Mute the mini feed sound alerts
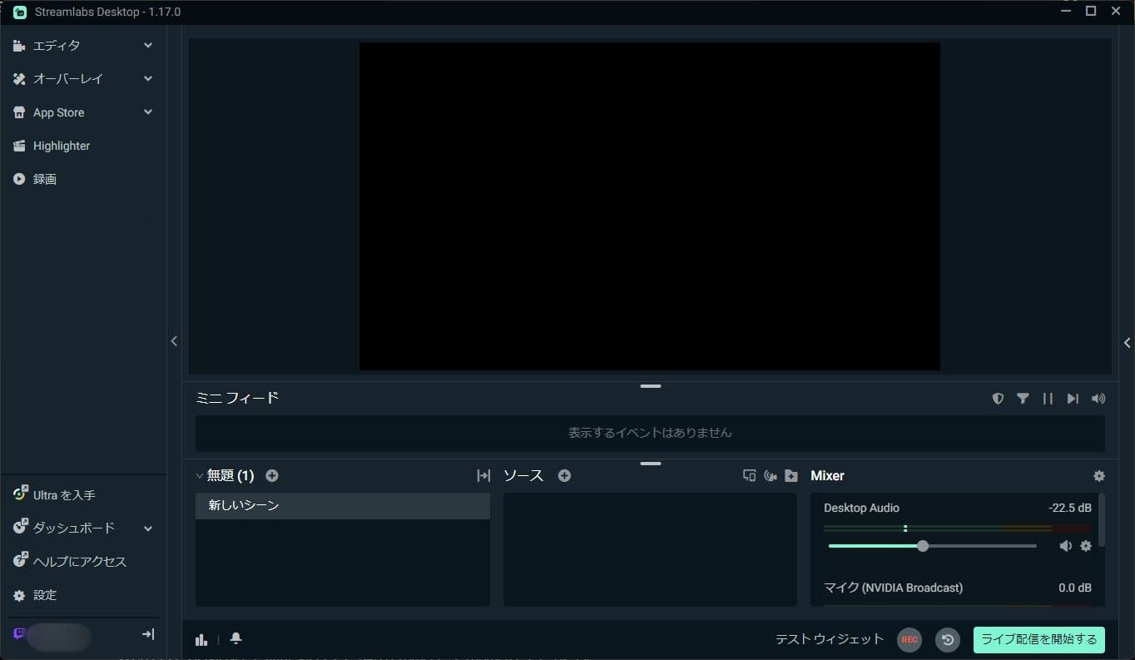The image size is (1135, 660). pyautogui.click(x=1098, y=398)
